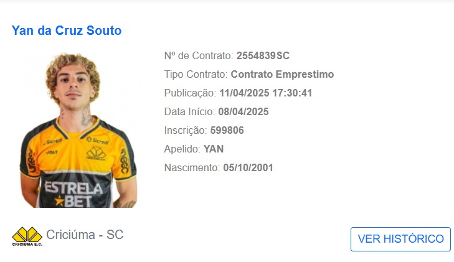The image size is (454, 262).
Task: Click the Nº de Contrato label
Action: pos(199,55)
